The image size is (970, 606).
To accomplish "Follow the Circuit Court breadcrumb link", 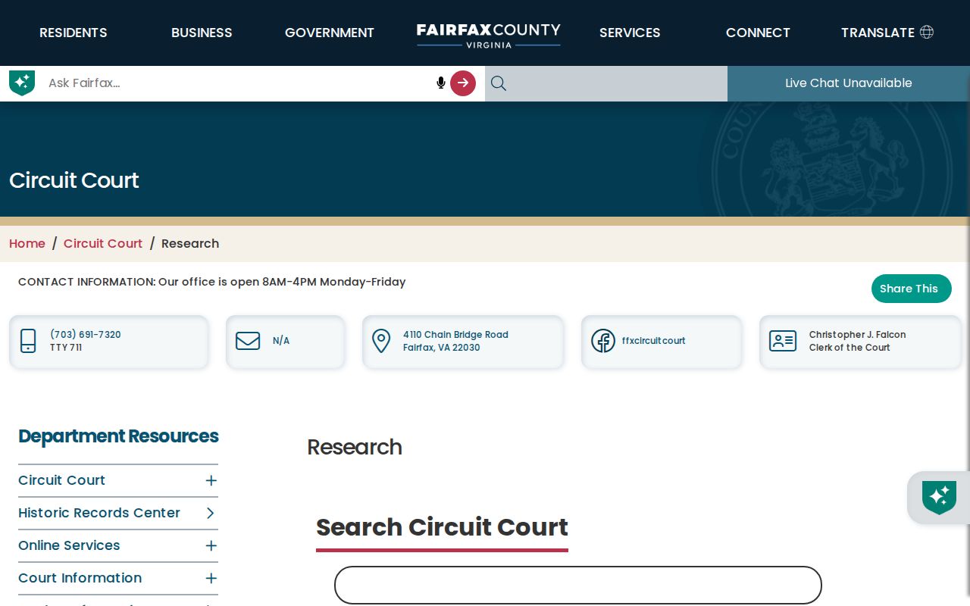I will pyautogui.click(x=103, y=243).
